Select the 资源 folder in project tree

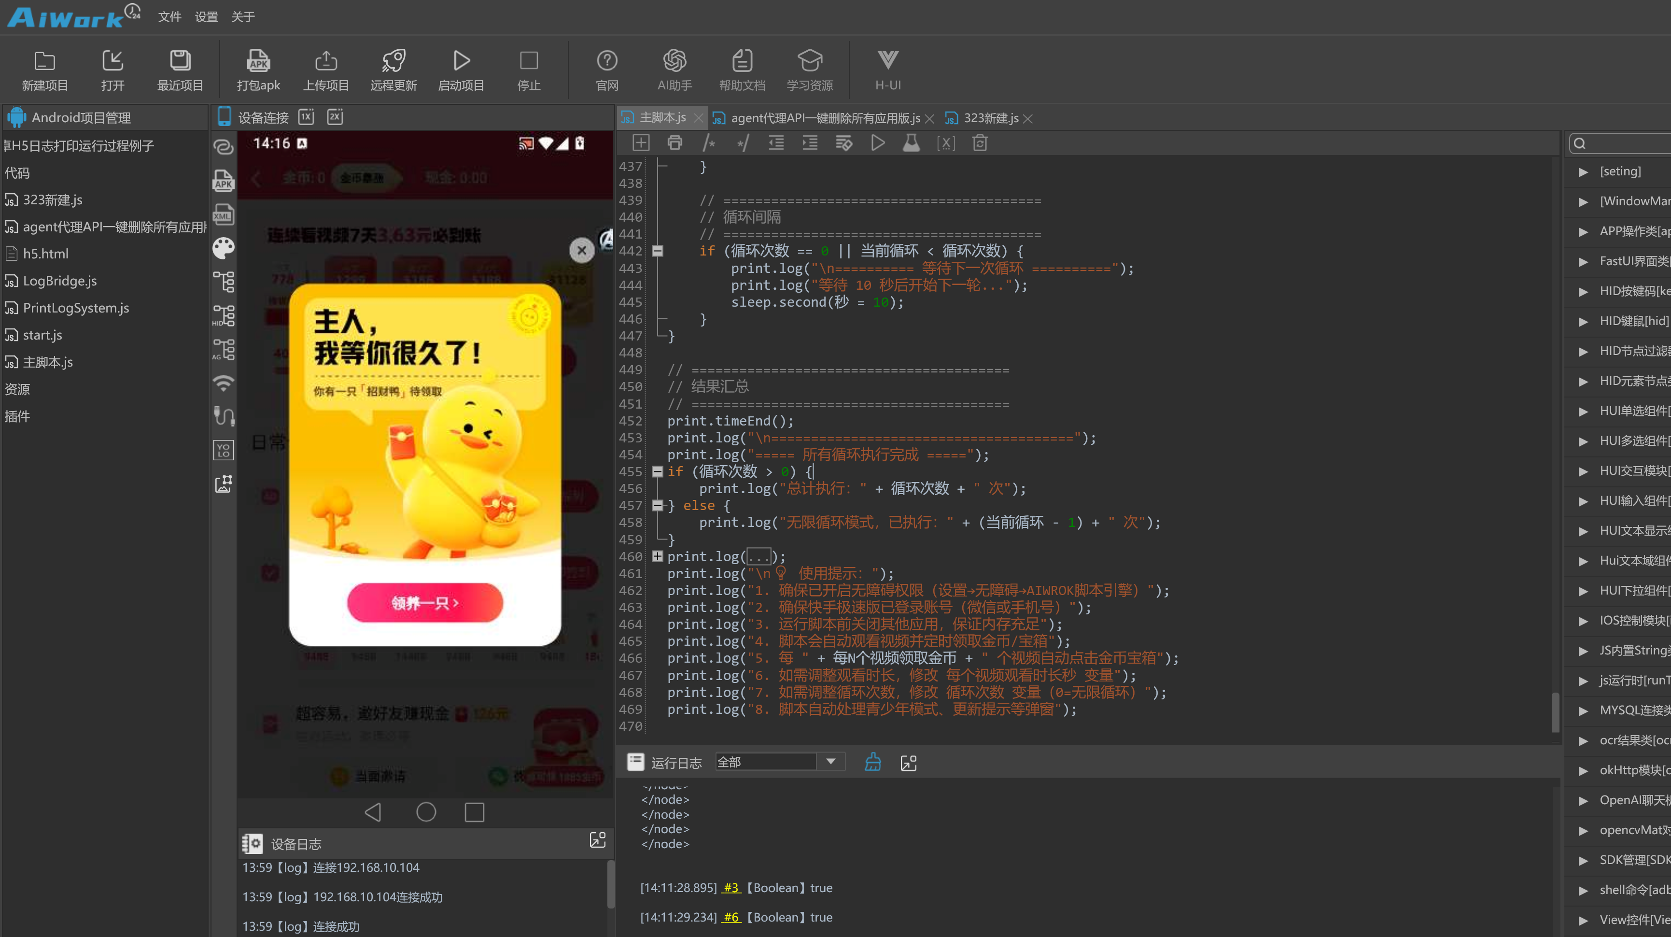17,389
